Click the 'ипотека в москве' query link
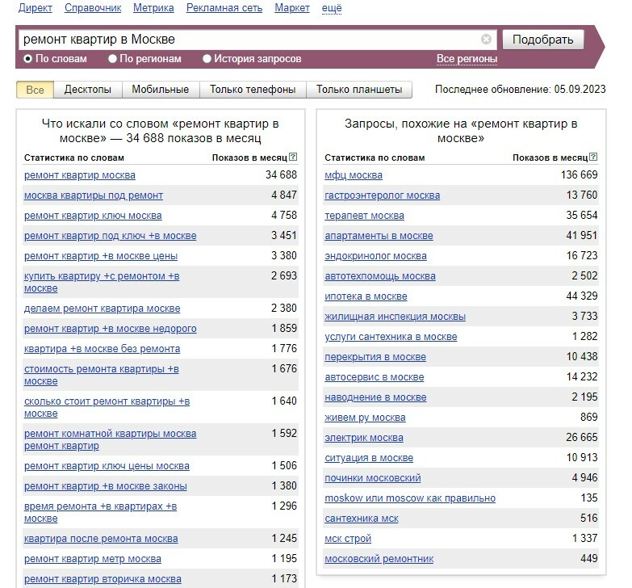This screenshot has height=588, width=632. pos(366,296)
